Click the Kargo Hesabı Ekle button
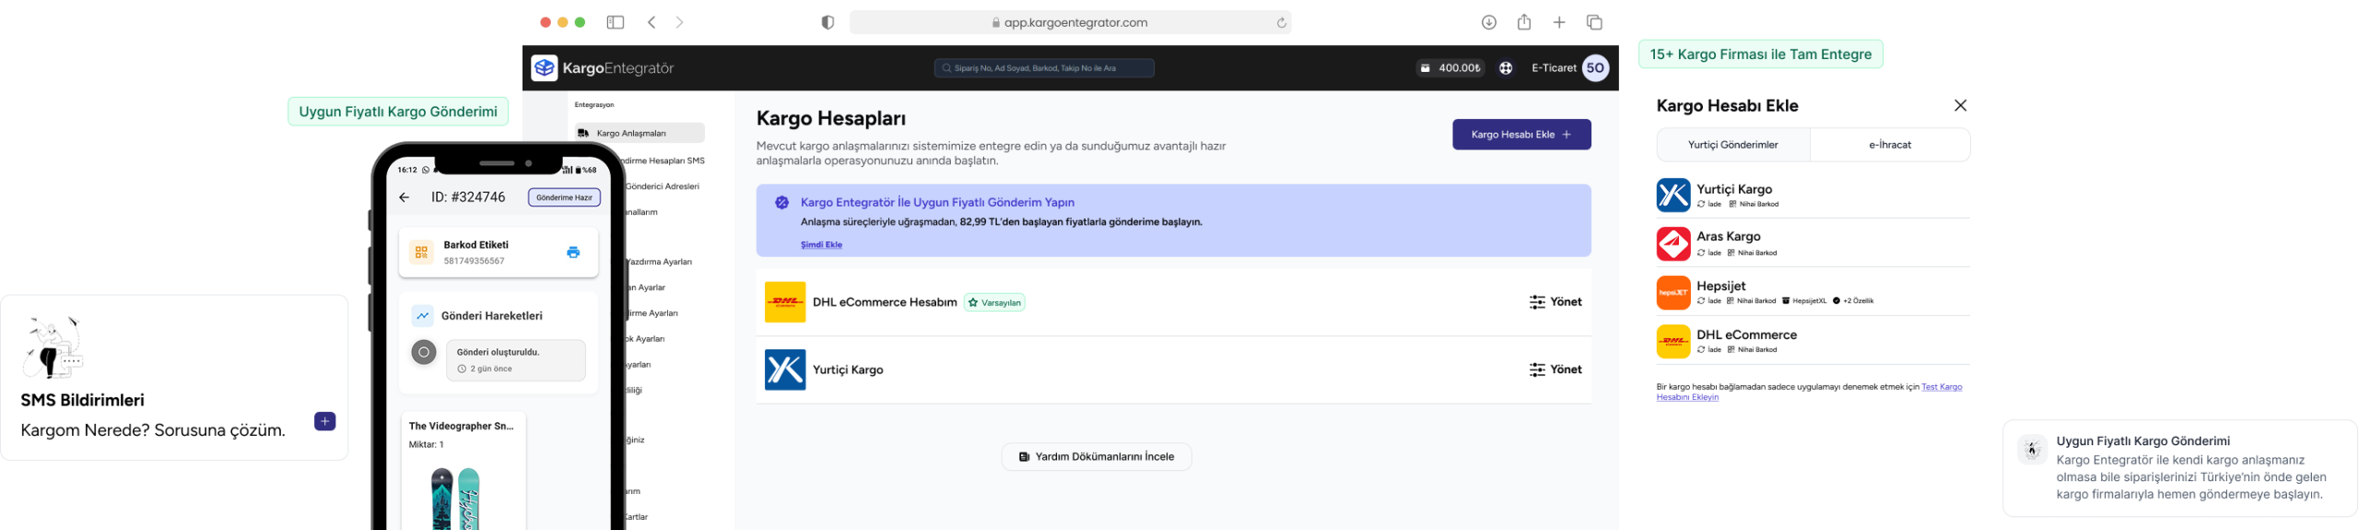 tap(1520, 135)
